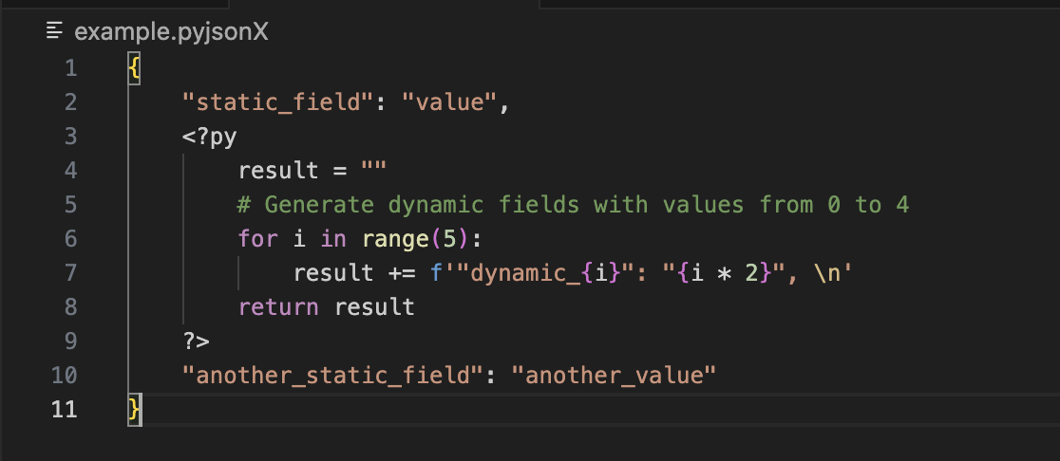The image size is (1060, 461).
Task: Click line number 1 in the gutter
Action: pyautogui.click(x=69, y=68)
